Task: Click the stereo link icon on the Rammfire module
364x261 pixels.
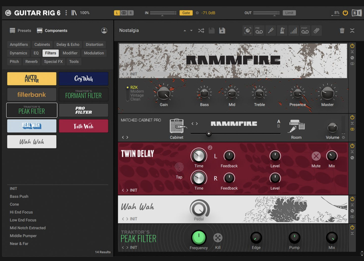Action: 352,64
